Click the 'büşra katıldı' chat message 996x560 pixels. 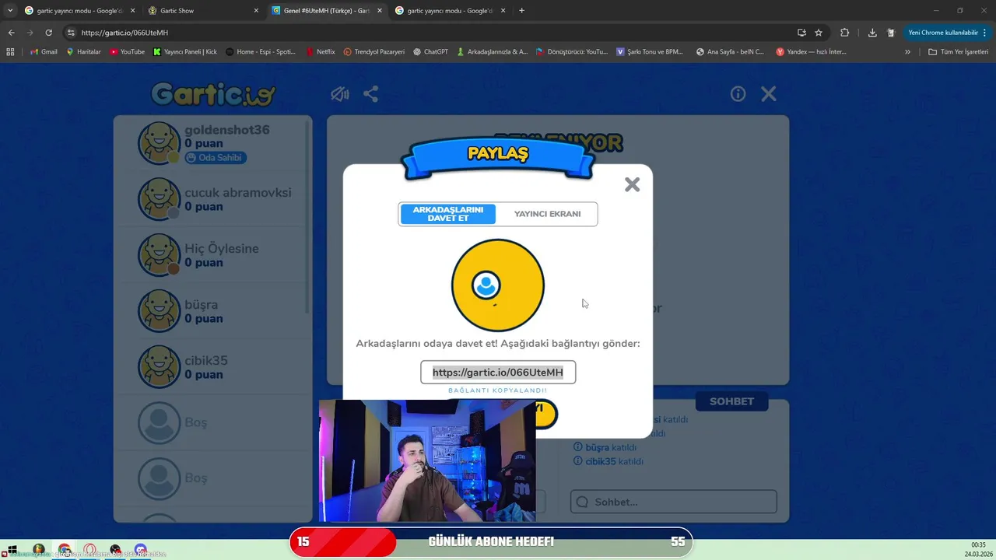click(605, 447)
